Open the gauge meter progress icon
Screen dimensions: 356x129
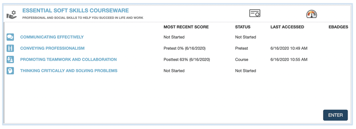point(312,14)
